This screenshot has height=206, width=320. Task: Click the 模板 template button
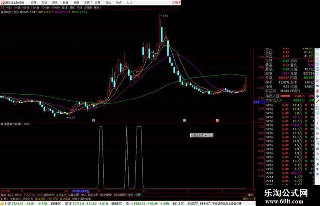click(250, 195)
